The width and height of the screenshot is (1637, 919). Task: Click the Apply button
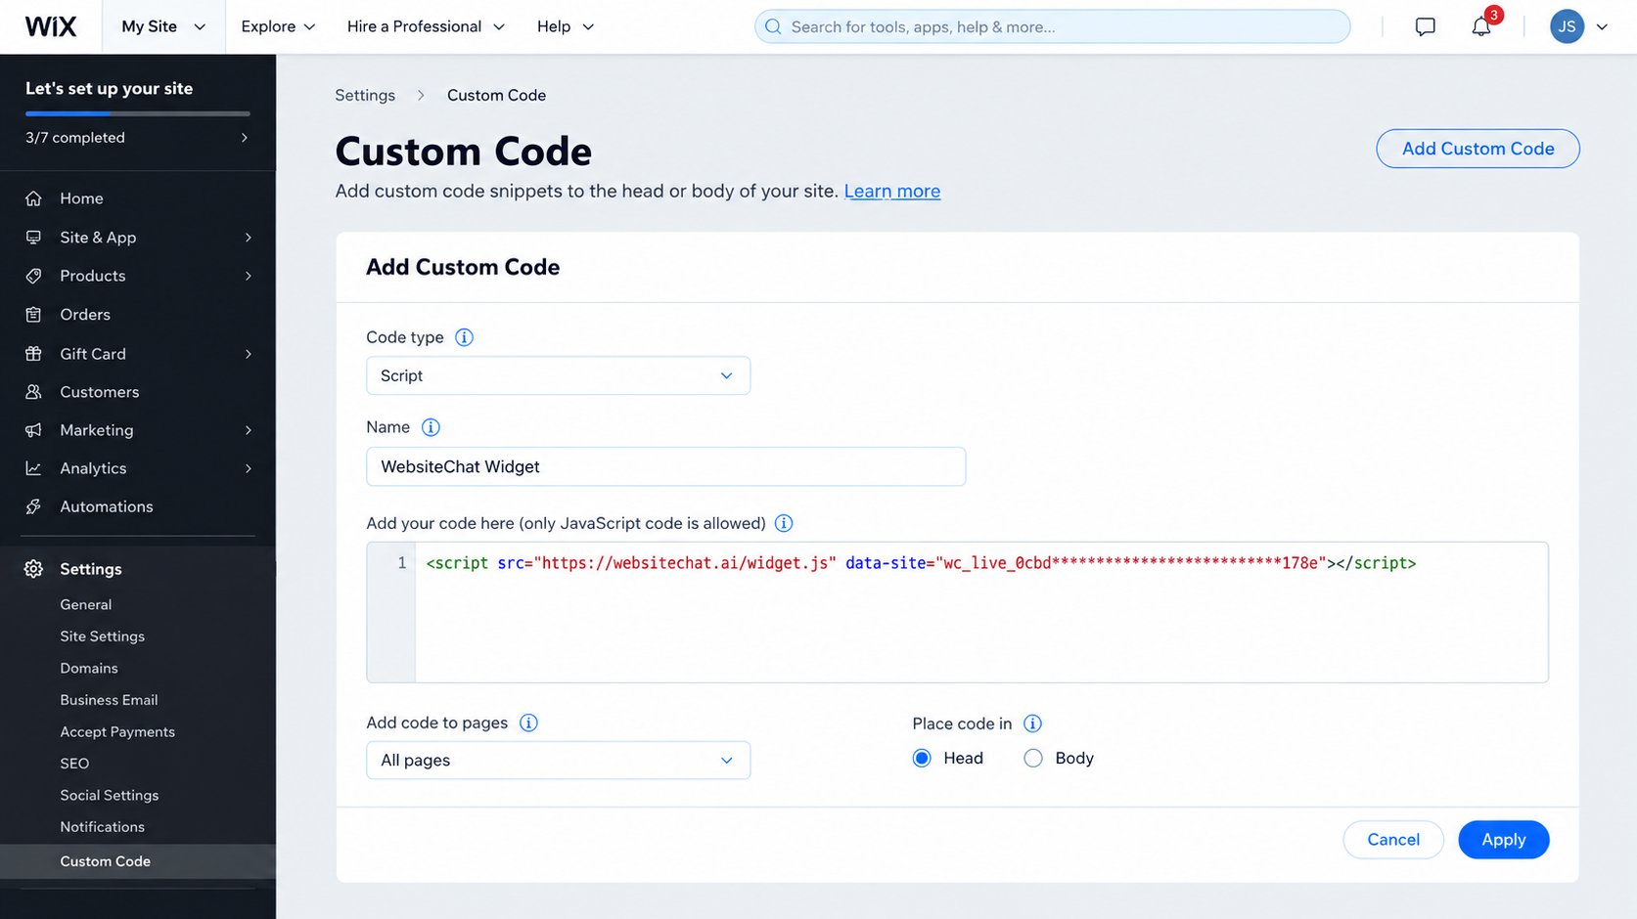pyautogui.click(x=1503, y=840)
